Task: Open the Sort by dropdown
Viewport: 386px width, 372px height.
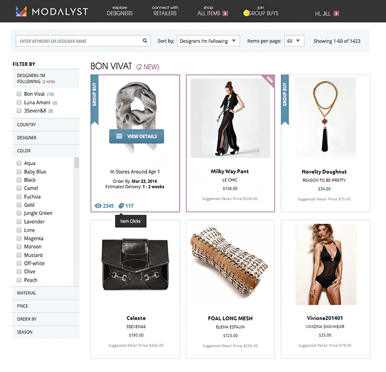Action: (x=208, y=41)
